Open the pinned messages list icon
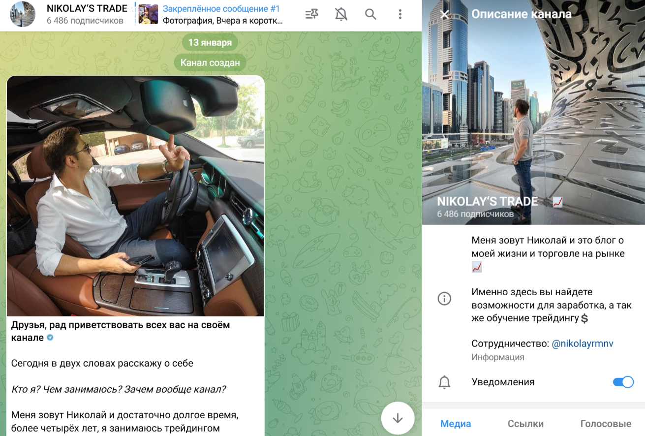Image resolution: width=645 pixels, height=436 pixels. pos(311,14)
